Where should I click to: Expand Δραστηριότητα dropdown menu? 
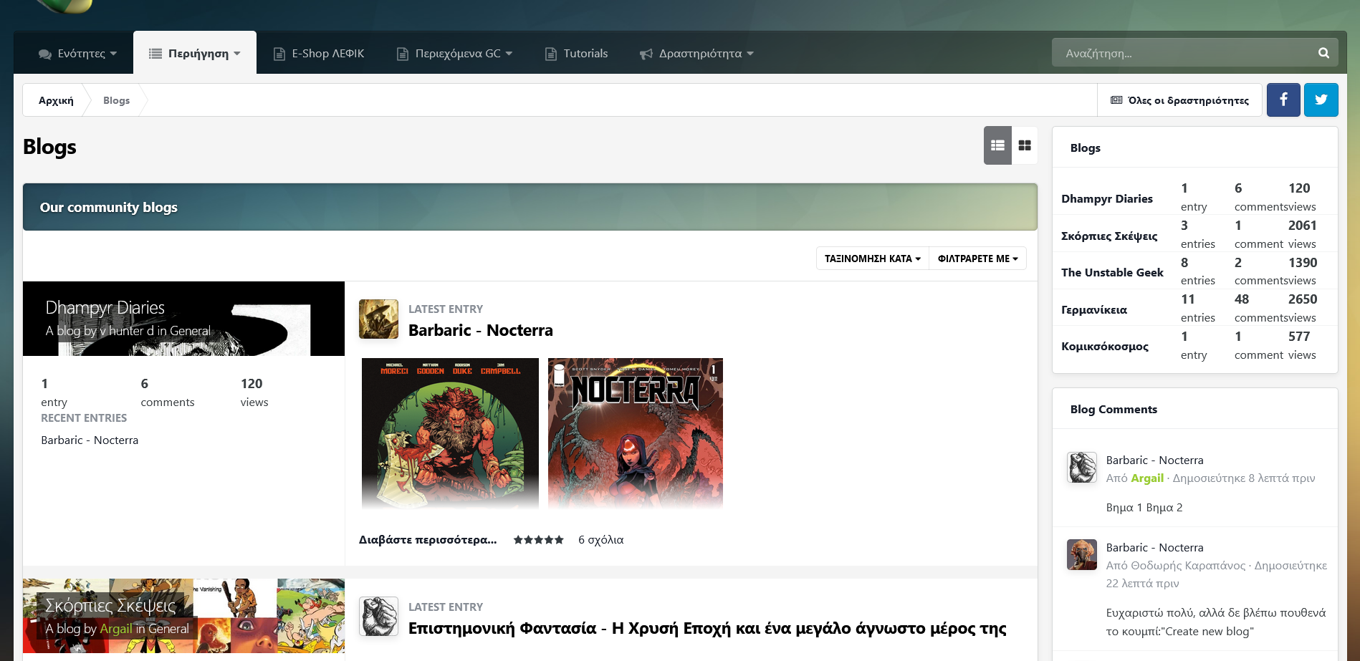(696, 54)
